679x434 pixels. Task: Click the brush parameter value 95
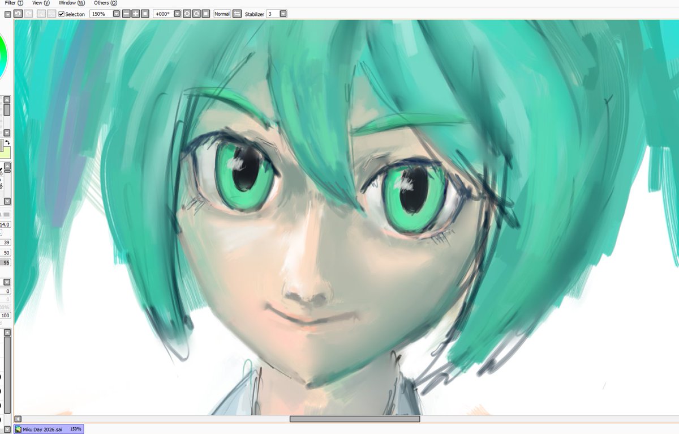click(x=6, y=262)
